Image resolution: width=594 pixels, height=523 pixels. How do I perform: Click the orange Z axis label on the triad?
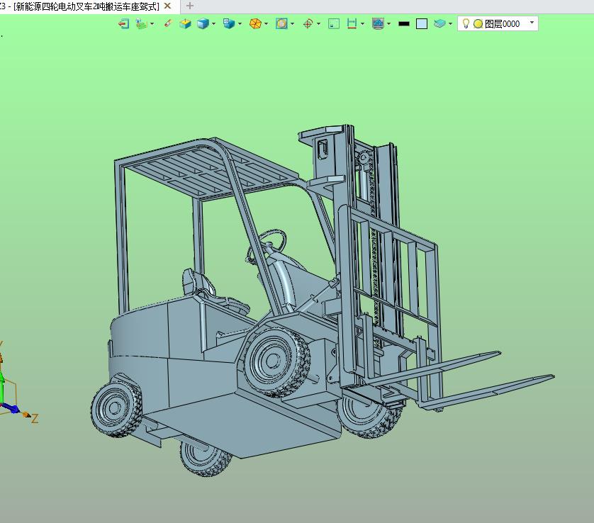(x=35, y=419)
